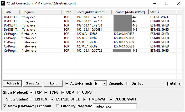185x112 pixels.
Task: Uncheck Show [Unknown] Program checkbox
Action: pyautogui.click(x=4, y=106)
